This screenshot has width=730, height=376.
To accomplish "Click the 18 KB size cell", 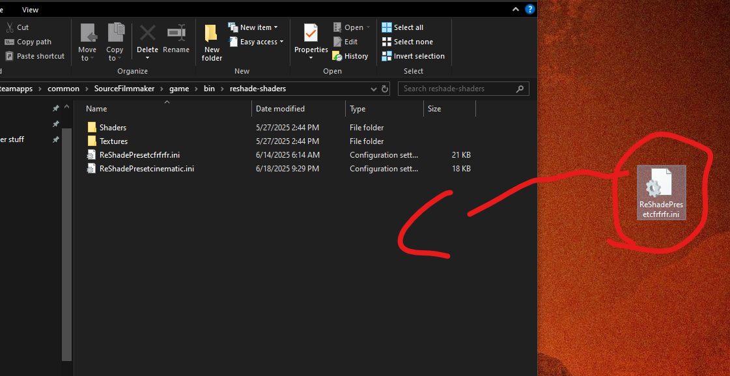I will (x=461, y=169).
